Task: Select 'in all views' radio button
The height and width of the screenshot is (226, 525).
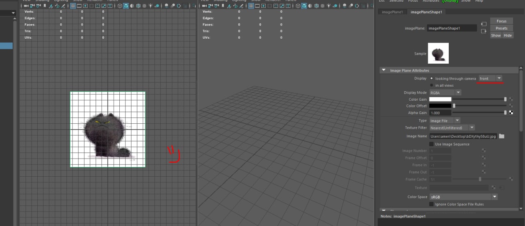Action: tap(431, 85)
